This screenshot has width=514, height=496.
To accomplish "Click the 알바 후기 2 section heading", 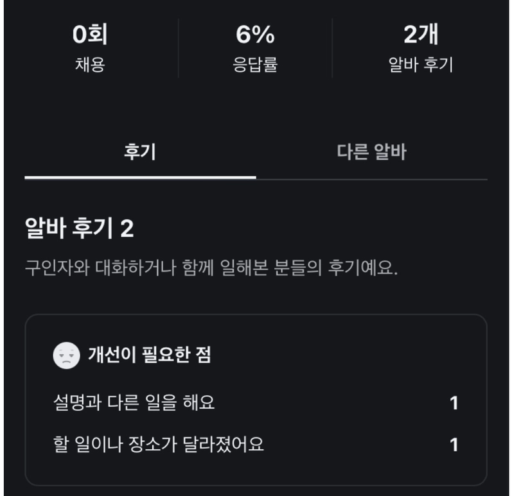I will point(79,228).
